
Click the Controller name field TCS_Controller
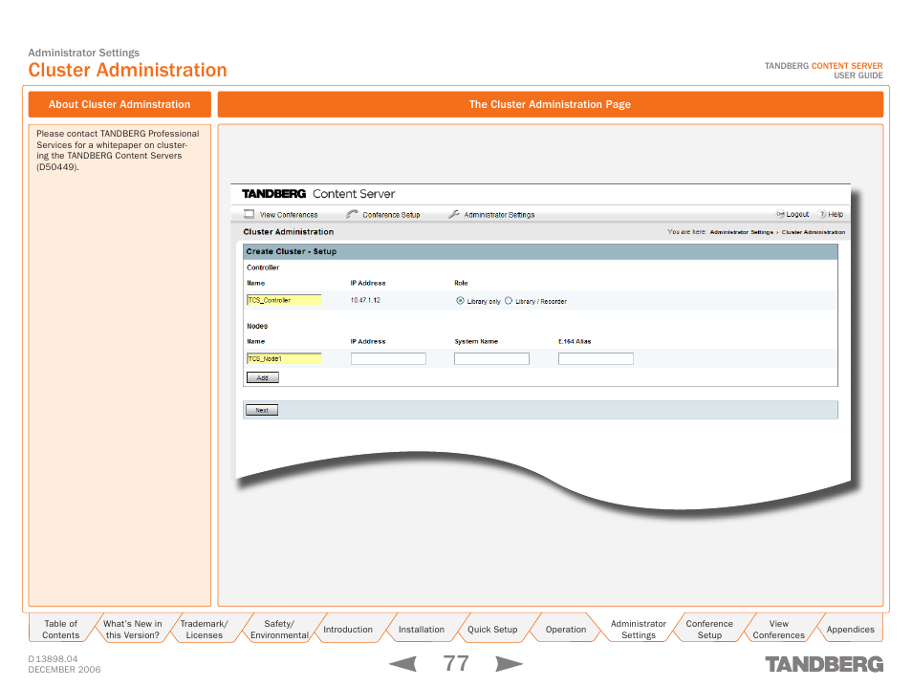tap(284, 300)
